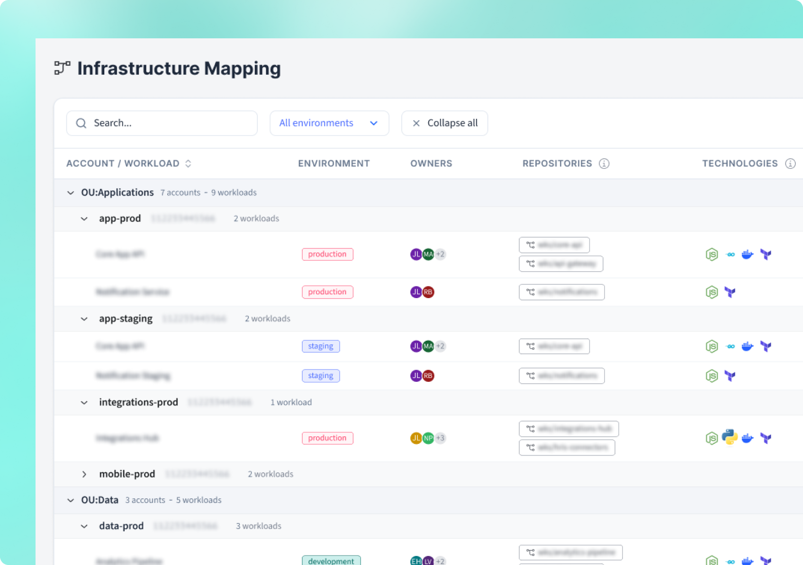Click Node.js icon in app-staging row owned by JL, MA

coord(712,346)
